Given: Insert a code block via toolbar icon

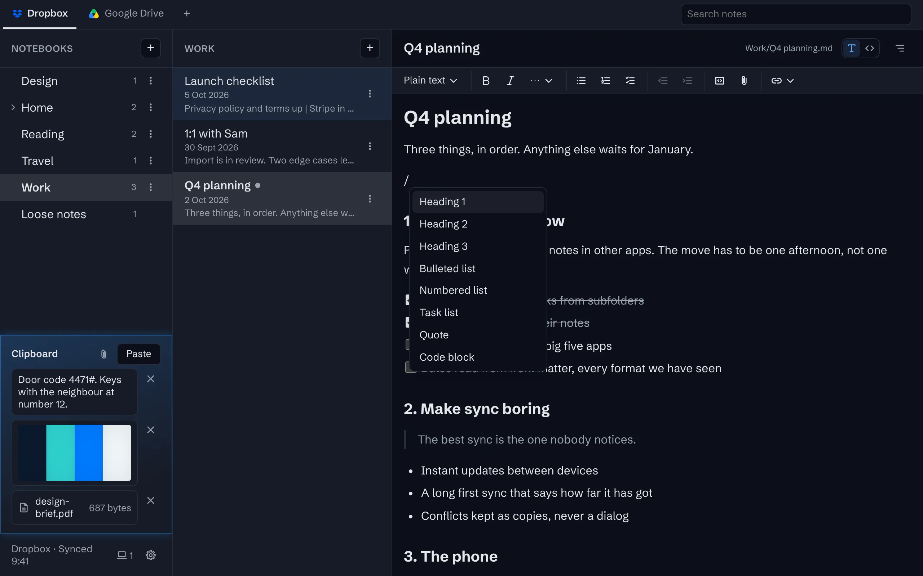Looking at the screenshot, I should tap(719, 81).
